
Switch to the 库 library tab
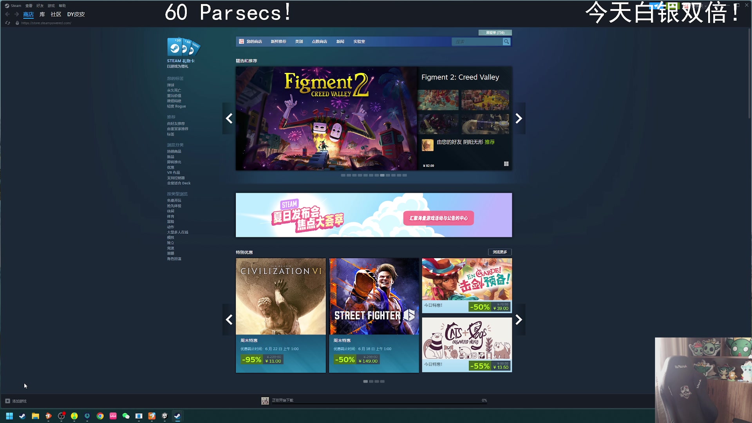click(42, 14)
